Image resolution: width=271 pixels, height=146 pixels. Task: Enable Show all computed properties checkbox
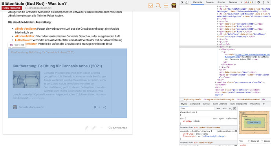(249, 141)
